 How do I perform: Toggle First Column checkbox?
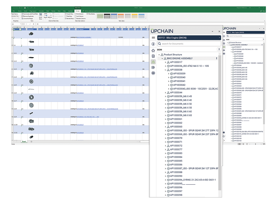[x=75, y=14]
